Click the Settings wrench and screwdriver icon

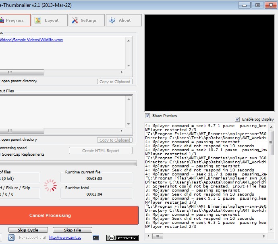75,20
